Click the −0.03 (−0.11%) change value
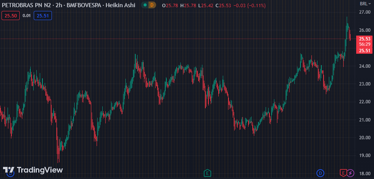 249,5
